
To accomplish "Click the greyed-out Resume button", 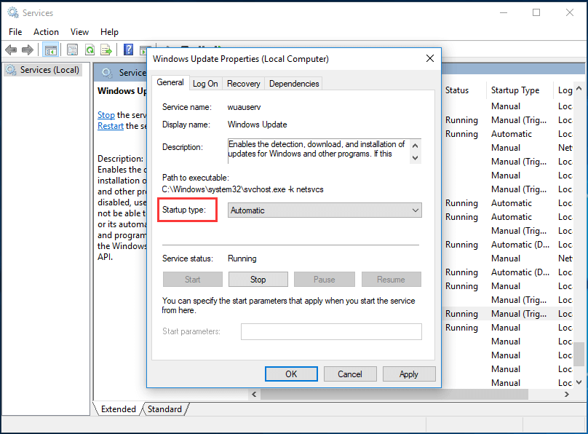I will (391, 280).
